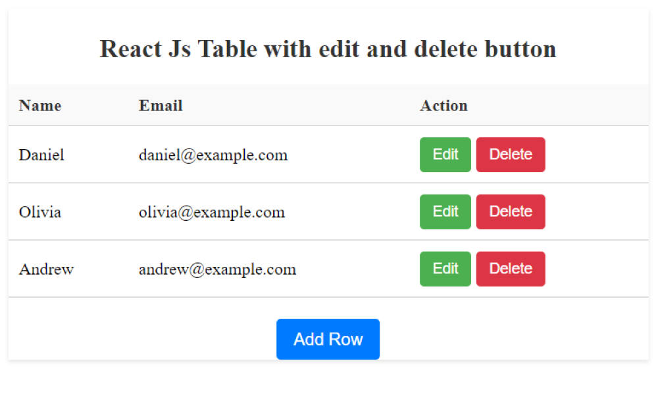Select the Daniel name cell
Viewport: 658px width, 393px height.
coord(41,155)
